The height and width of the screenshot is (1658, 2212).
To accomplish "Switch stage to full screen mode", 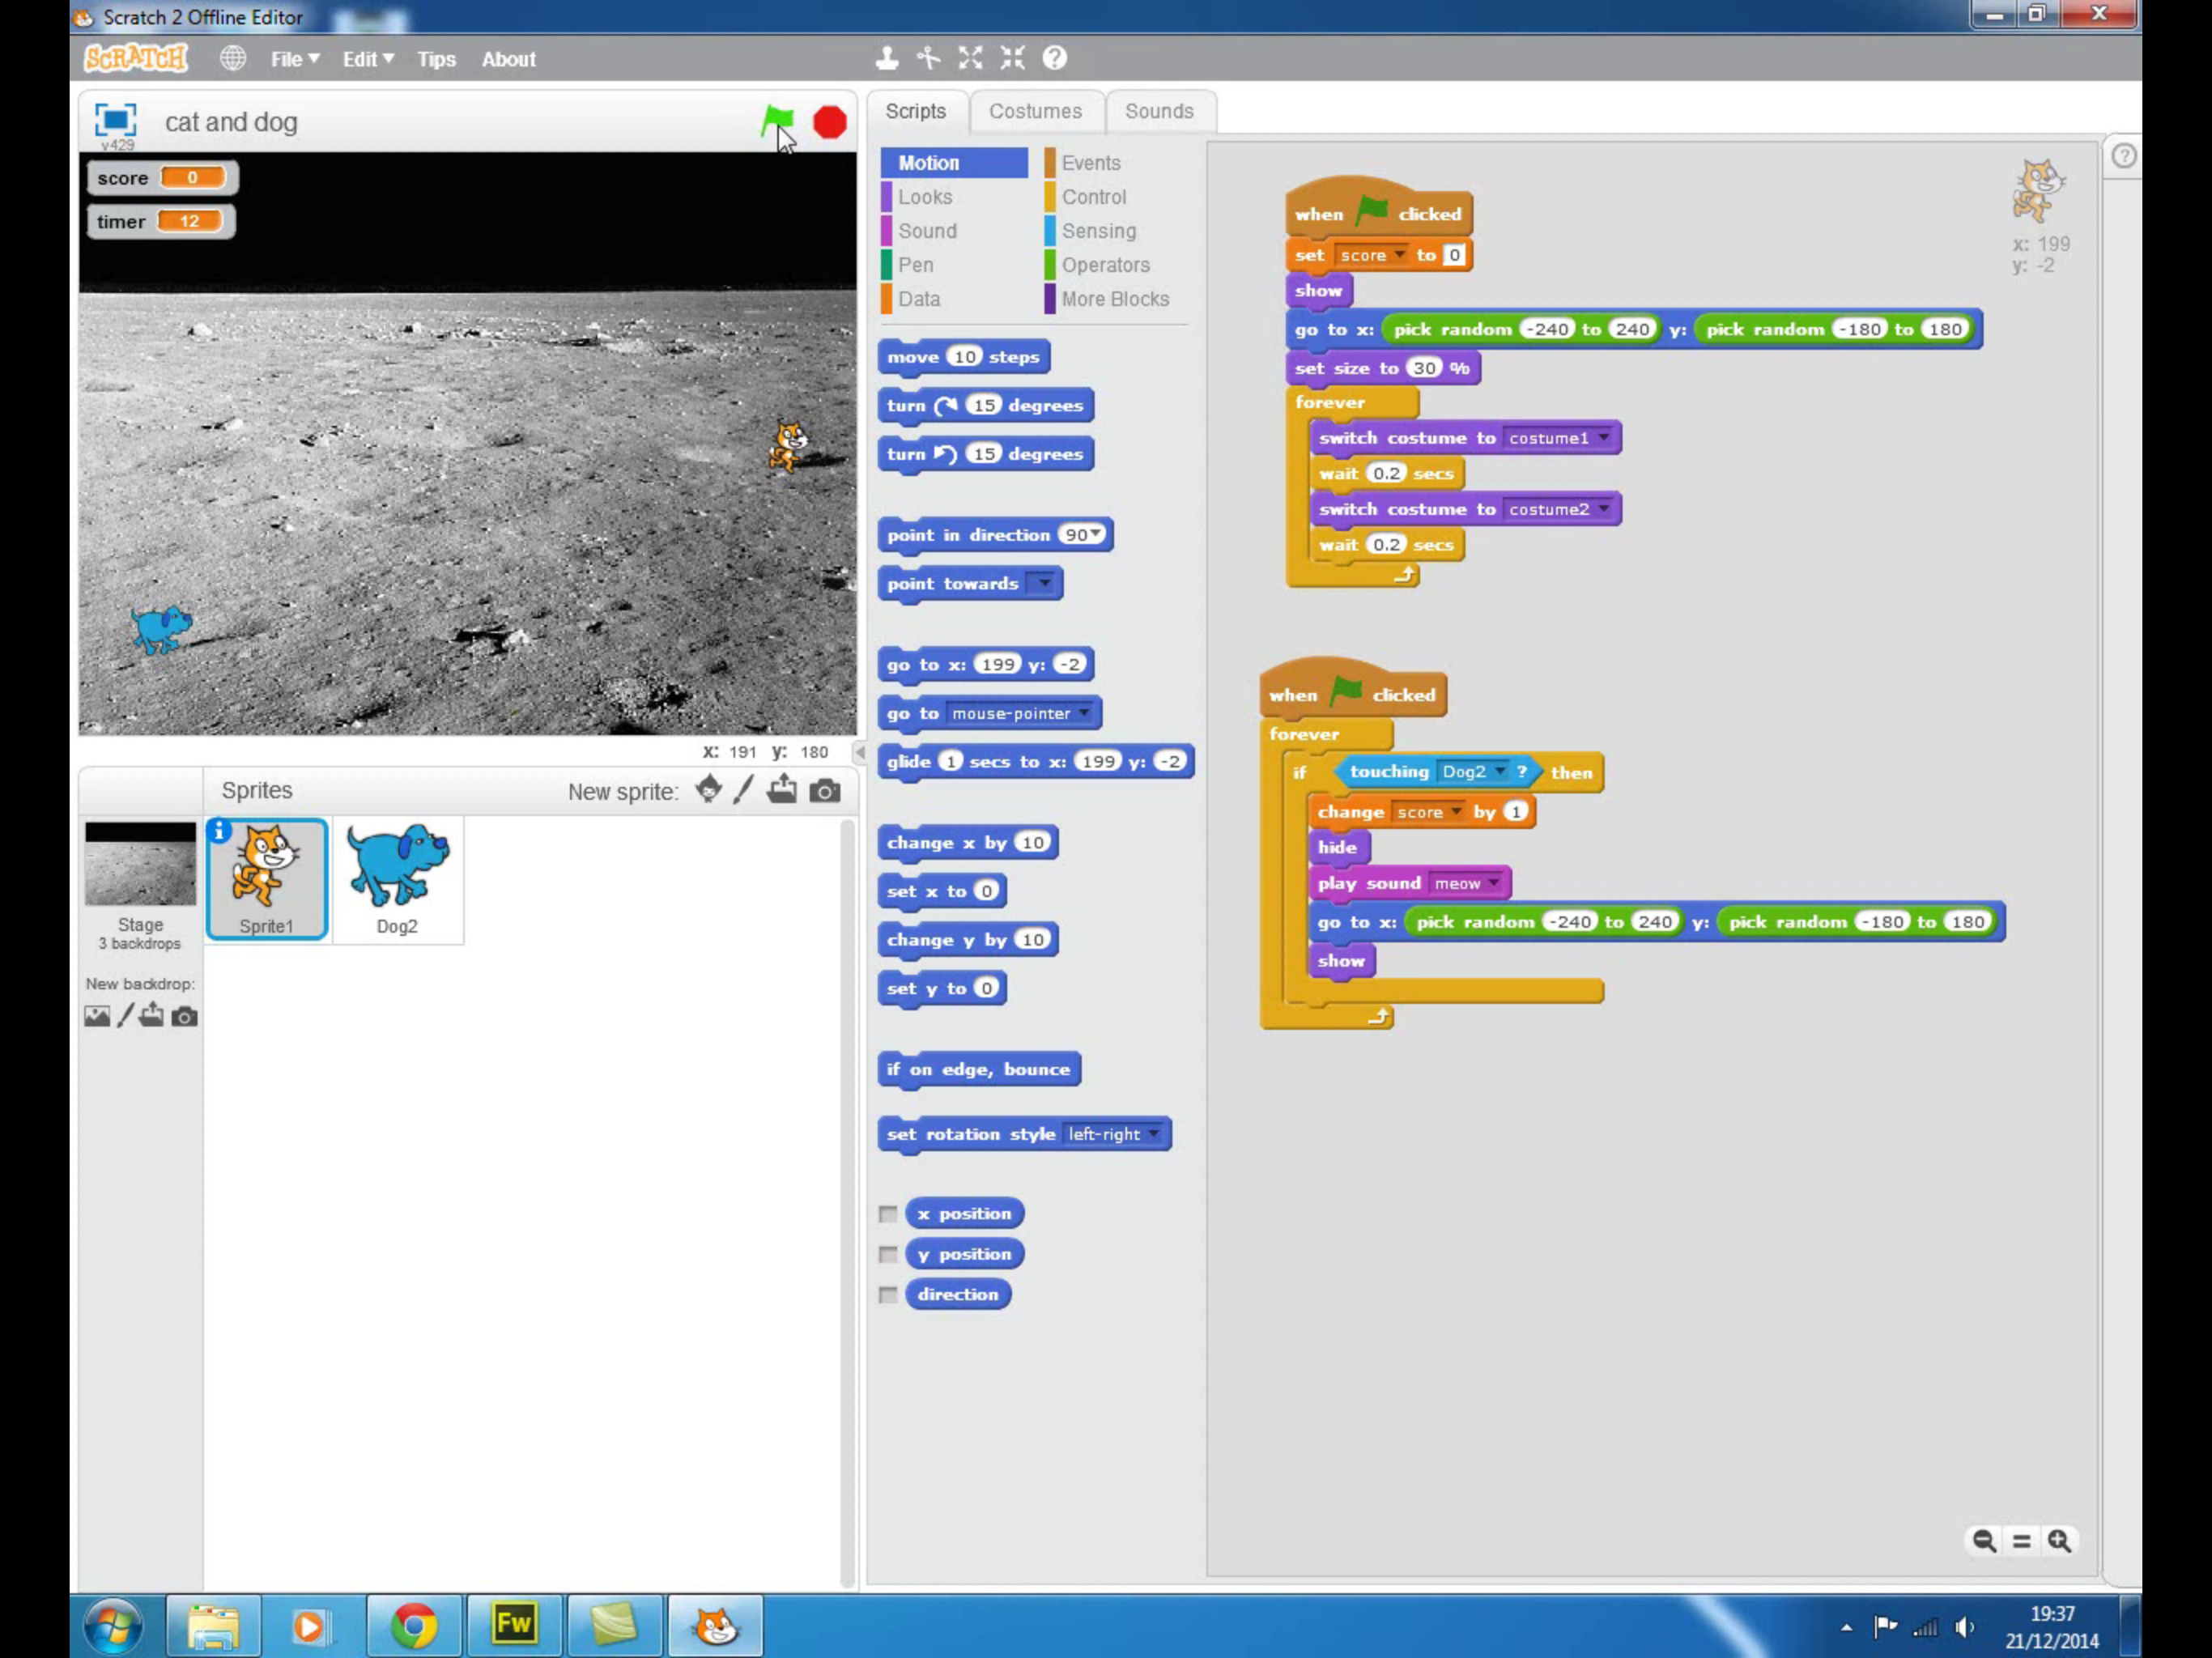I will 116,121.
